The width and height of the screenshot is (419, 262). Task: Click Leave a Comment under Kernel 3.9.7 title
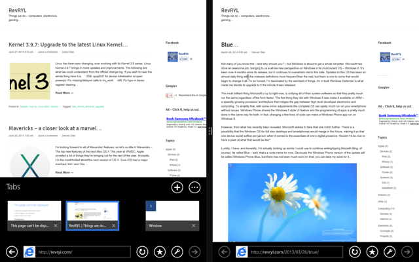coord(48,52)
